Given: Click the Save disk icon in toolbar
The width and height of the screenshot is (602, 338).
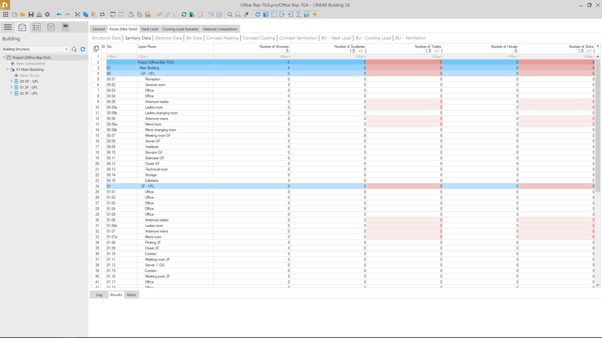Looking at the screenshot, I should pos(31,15).
